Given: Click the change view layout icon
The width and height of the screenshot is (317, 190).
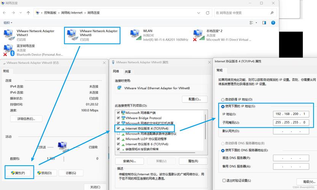Looking at the screenshot, I should point(251,23).
